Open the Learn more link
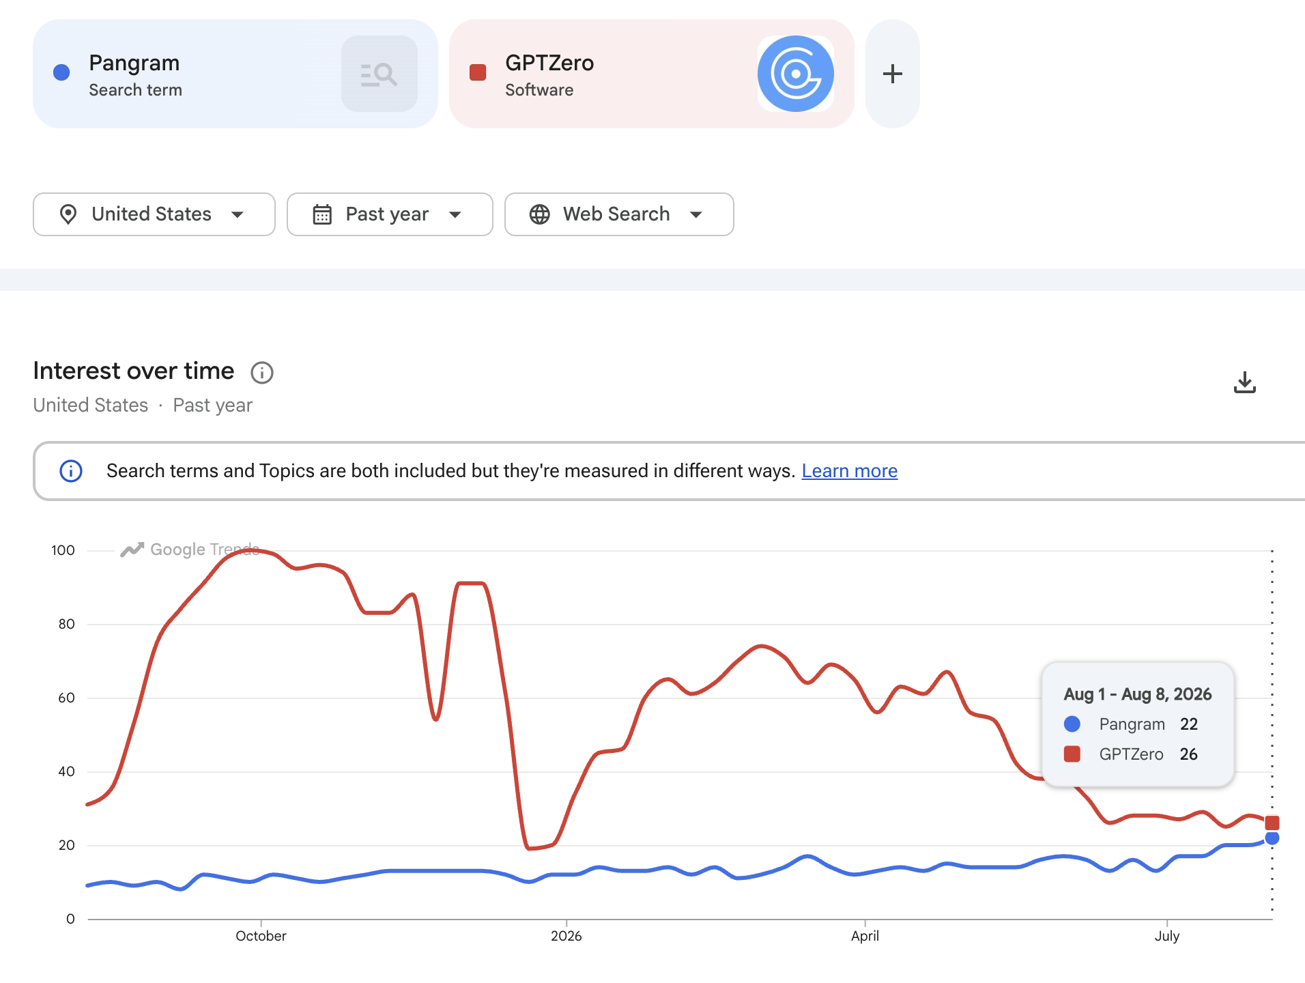This screenshot has height=983, width=1305. click(850, 471)
